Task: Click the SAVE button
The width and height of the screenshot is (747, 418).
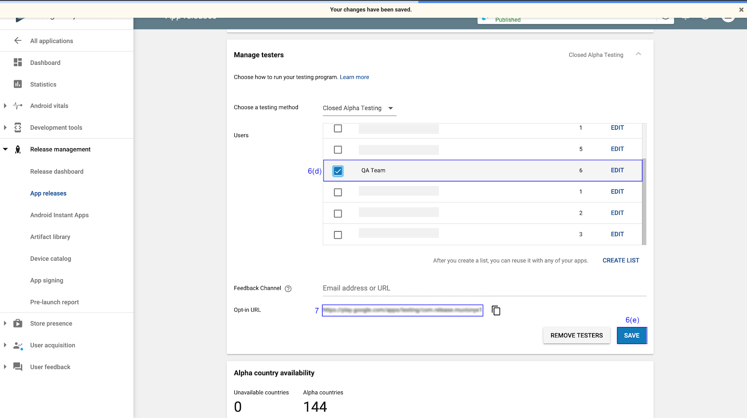Action: (x=632, y=335)
